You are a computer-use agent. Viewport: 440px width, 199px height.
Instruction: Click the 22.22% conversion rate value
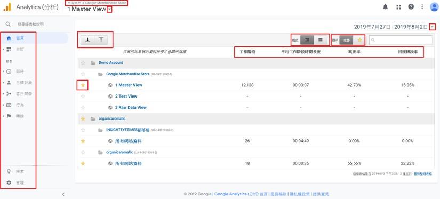pyautogui.click(x=407, y=163)
